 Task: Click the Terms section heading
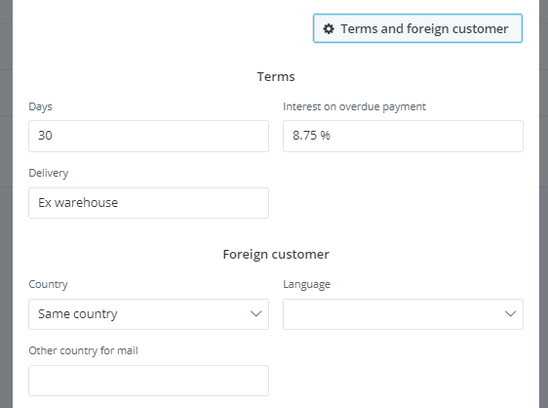pos(276,77)
